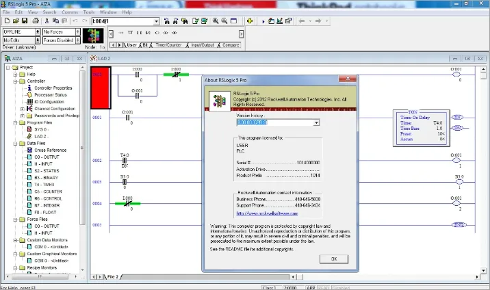The image size is (490, 290).
Task: Open the Forces Disabled dropdown
Action: [x=77, y=40]
